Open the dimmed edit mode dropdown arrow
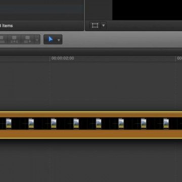 (x=37, y=40)
